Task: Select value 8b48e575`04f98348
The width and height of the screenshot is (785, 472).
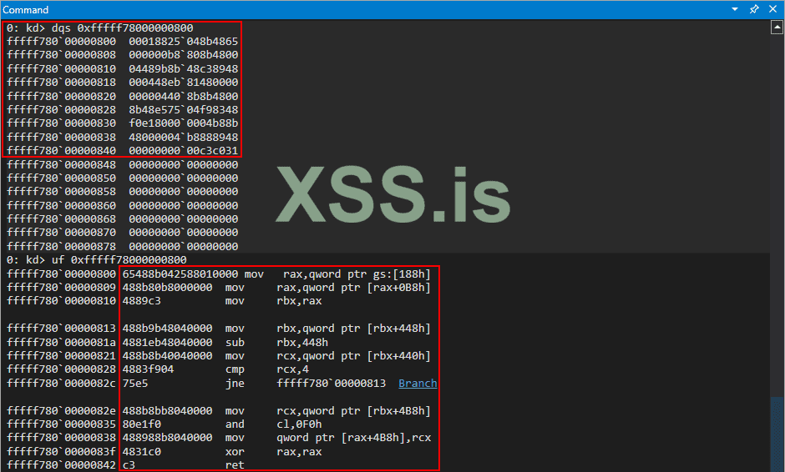Action: [x=183, y=109]
